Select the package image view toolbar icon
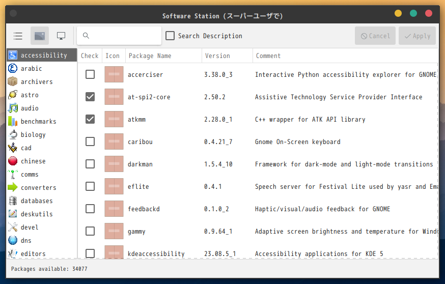Screen dimensions: 445x284 point(39,36)
